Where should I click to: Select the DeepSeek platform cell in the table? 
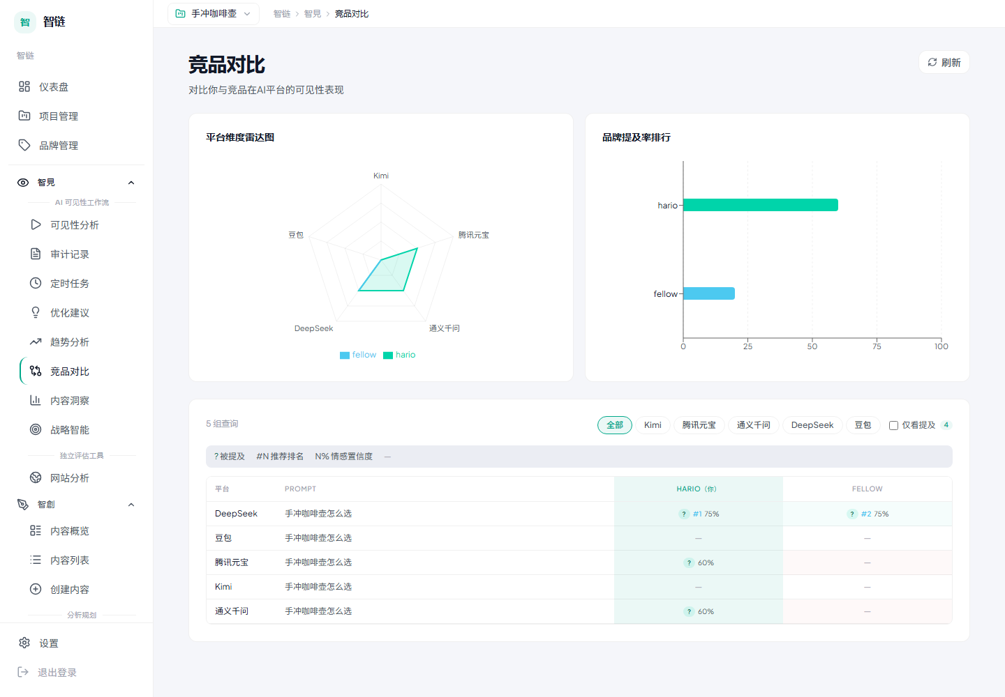point(236,514)
